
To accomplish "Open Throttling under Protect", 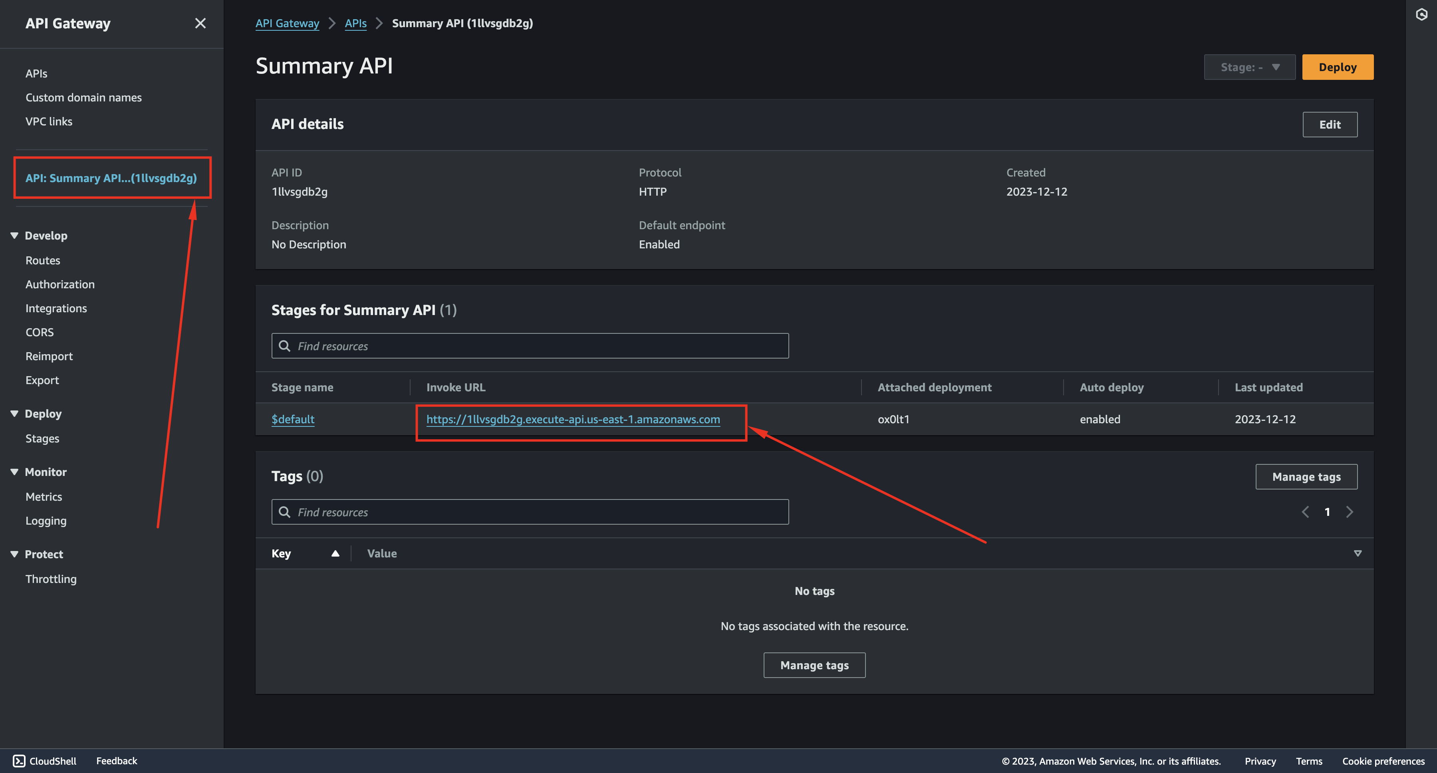I will pyautogui.click(x=51, y=579).
